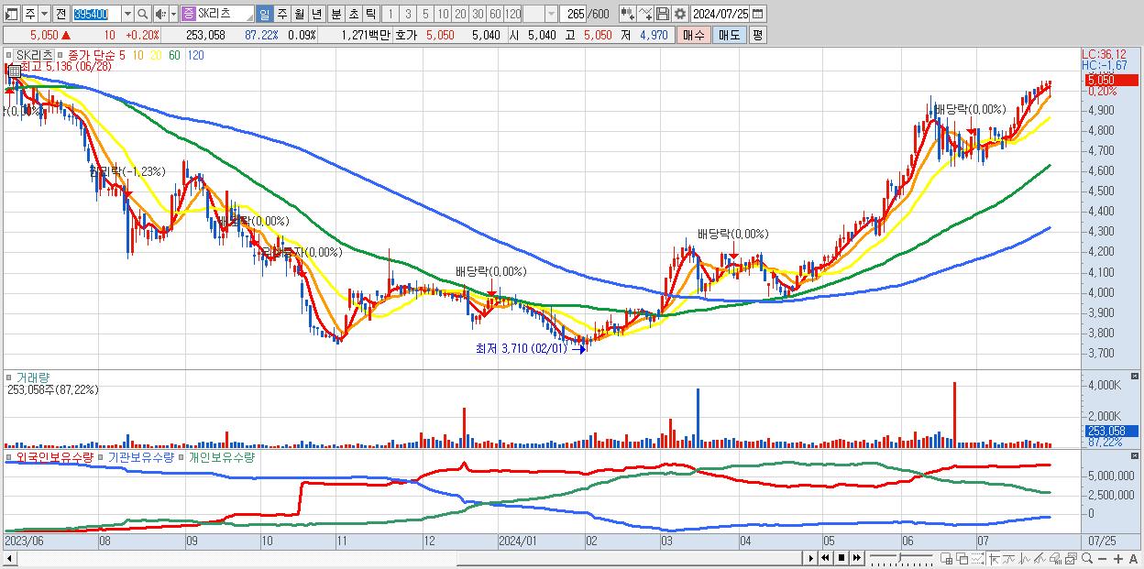Click the rewind button in bottom toolbar
Screen dimensions: 1144x569
tap(825, 558)
